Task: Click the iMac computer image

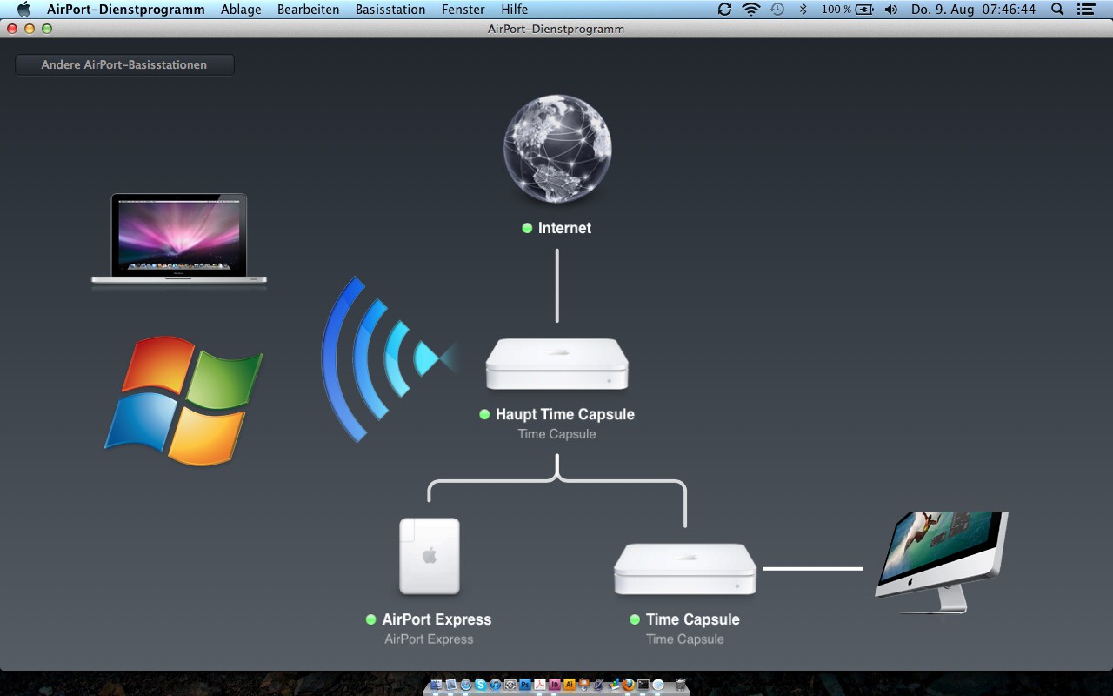Action: click(x=942, y=562)
